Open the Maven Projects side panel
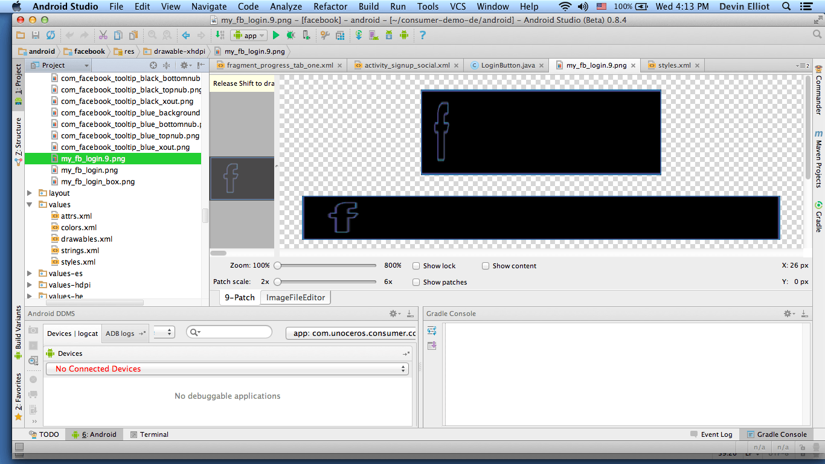The image size is (825, 464). tap(818, 158)
